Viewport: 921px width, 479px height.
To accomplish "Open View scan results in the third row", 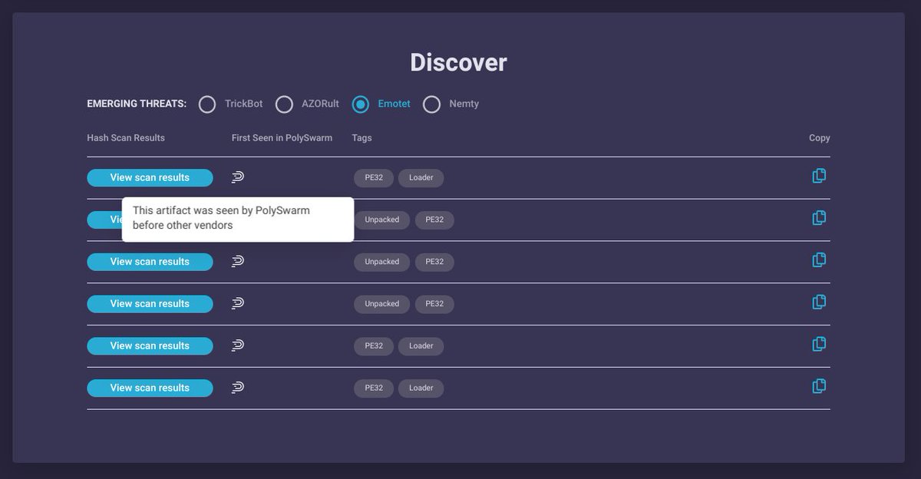I will click(150, 262).
